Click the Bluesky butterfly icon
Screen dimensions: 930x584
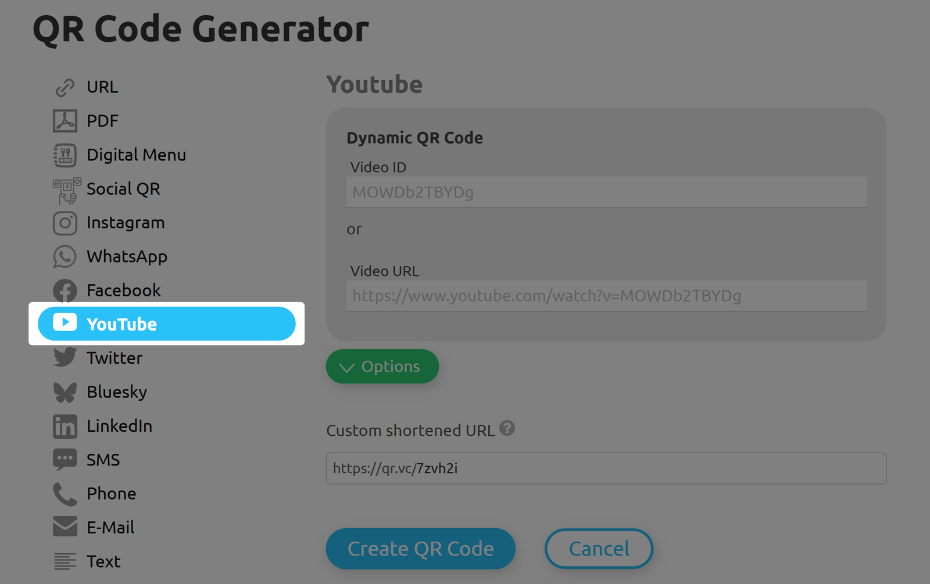(x=65, y=392)
